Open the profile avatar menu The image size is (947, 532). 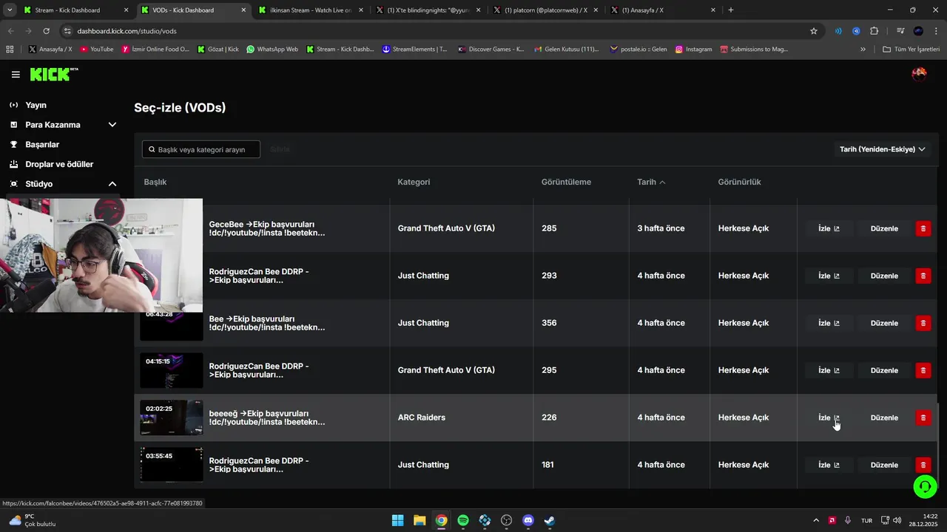click(x=919, y=74)
